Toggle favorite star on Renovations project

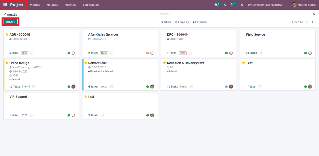[x=86, y=63]
